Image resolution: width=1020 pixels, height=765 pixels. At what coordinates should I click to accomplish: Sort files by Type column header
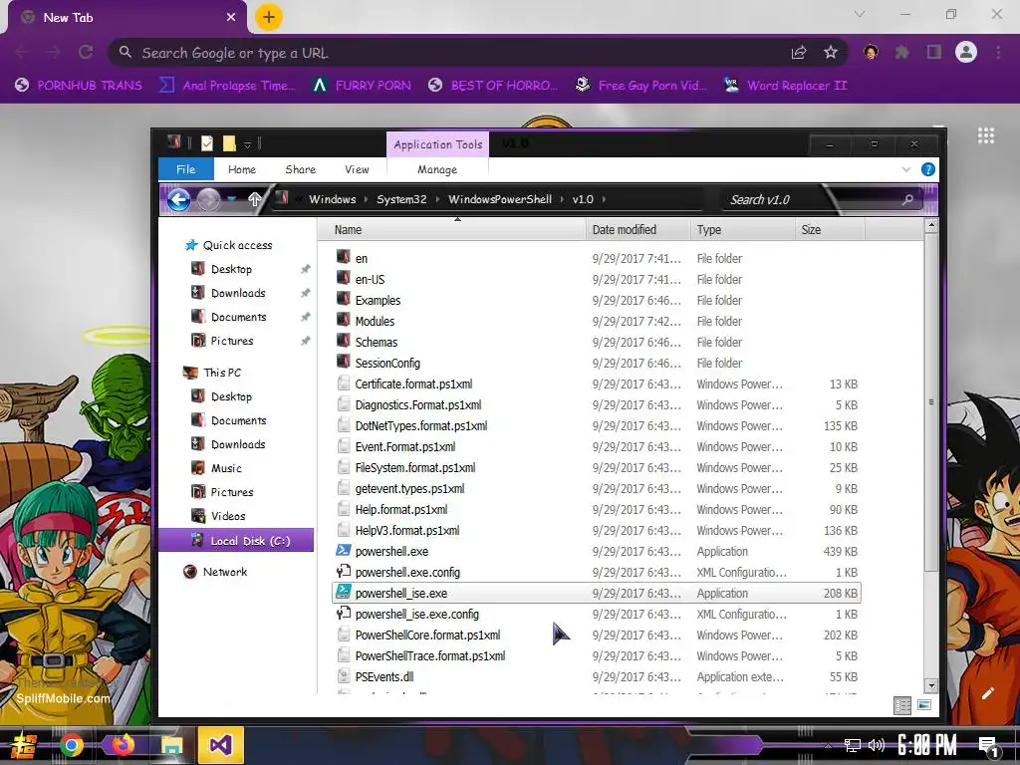(x=742, y=230)
